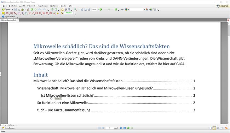Open the Zoom tool dropdown arrow
230x133 pixels.
point(79,10)
